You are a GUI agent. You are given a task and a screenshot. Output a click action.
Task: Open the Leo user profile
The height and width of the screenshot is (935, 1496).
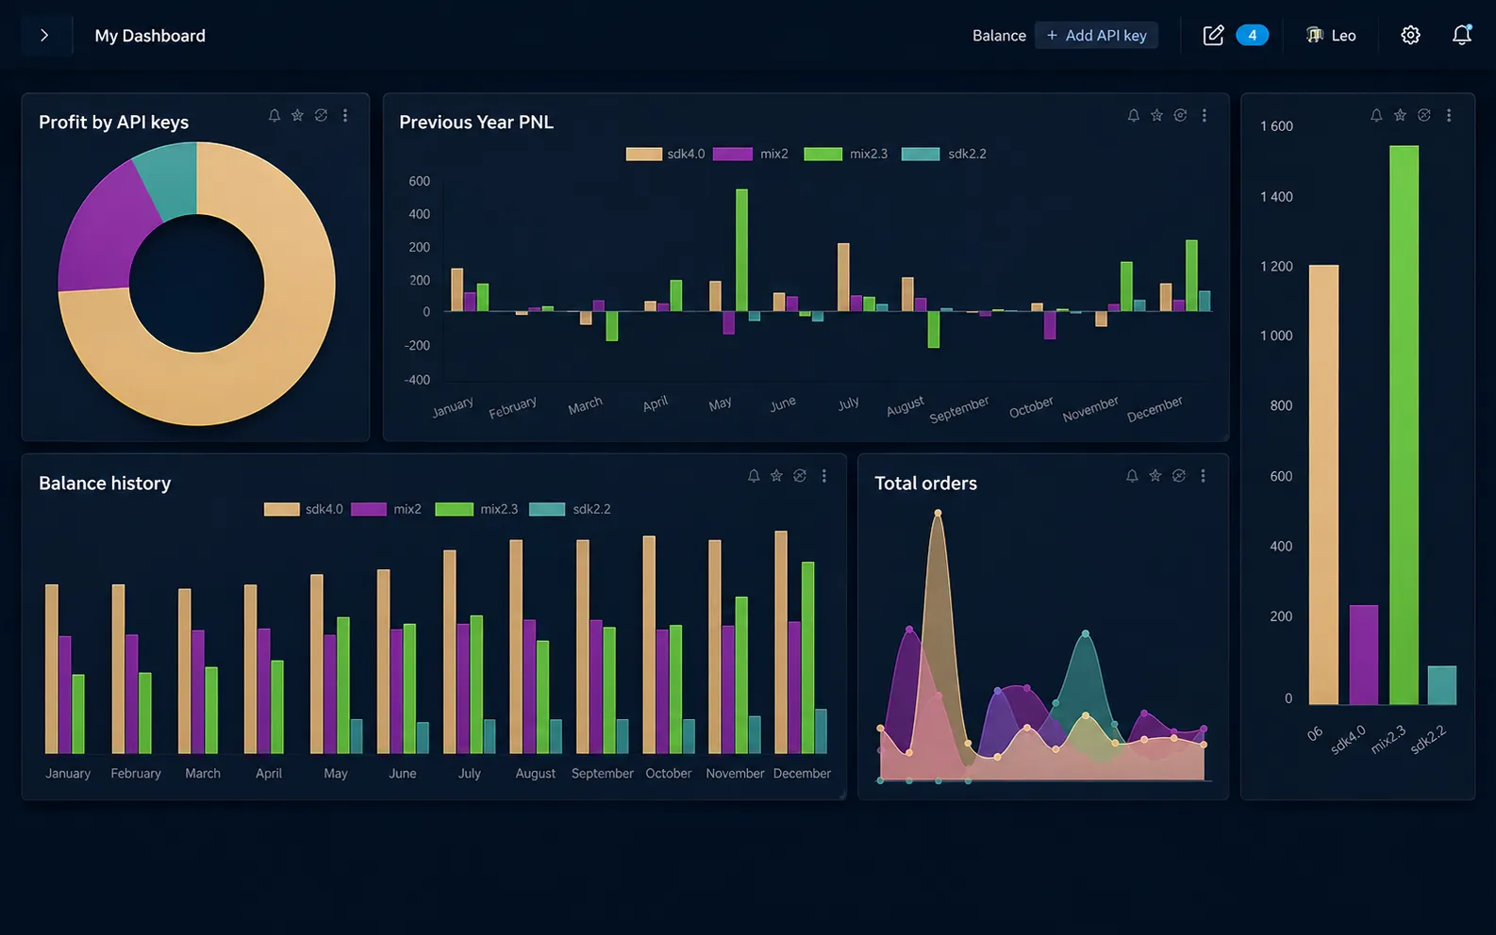[1331, 36]
